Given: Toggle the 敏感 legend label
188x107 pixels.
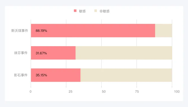Looking at the screenshot, I should [x=82, y=11].
